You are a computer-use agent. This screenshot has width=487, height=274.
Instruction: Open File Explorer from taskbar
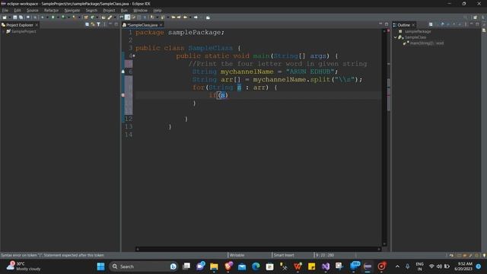(214, 266)
